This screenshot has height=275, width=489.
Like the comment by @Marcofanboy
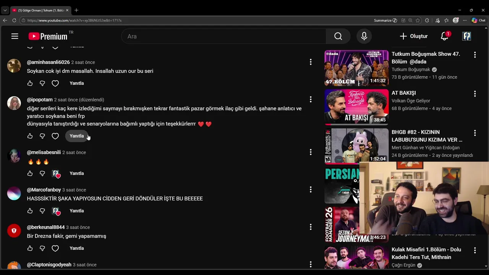point(30,211)
